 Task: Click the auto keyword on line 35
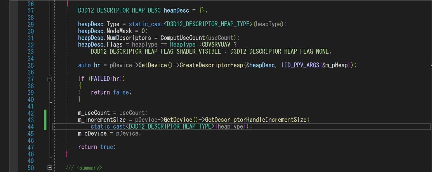pos(84,65)
